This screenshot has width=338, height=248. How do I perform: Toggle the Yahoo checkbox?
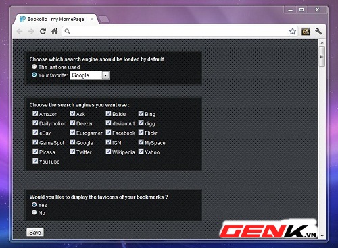click(x=141, y=152)
